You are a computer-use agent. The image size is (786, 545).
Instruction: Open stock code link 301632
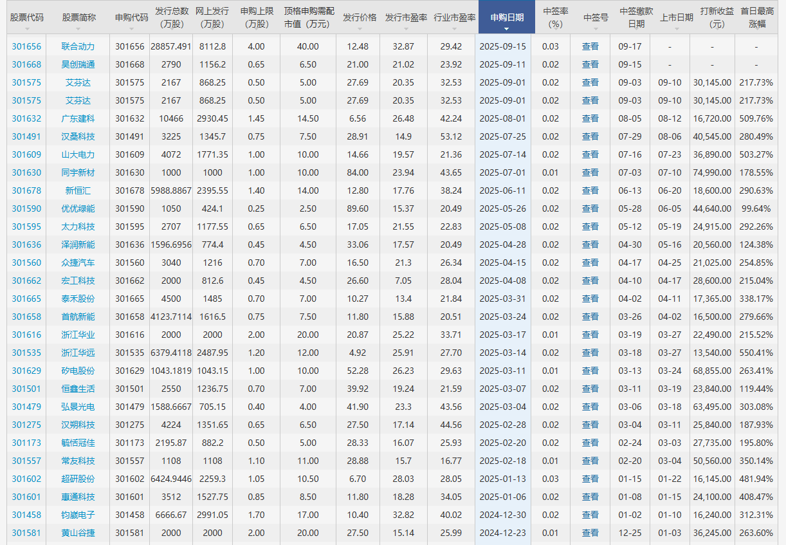[26, 118]
